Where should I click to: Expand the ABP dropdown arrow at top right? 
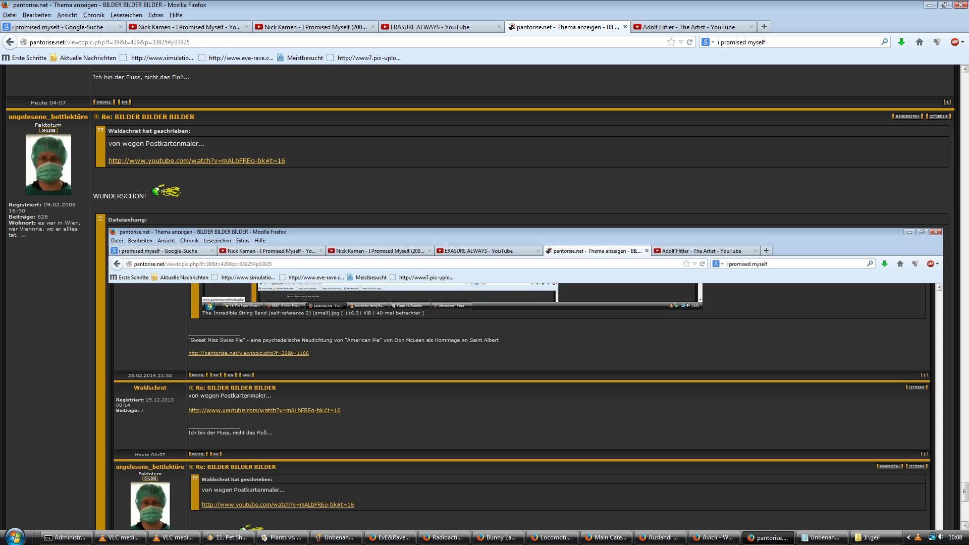tap(962, 42)
